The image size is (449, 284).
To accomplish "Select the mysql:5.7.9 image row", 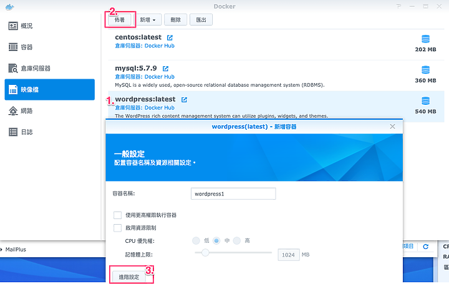I will [276, 76].
